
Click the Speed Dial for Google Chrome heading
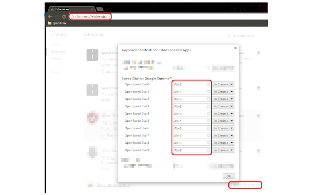point(147,78)
